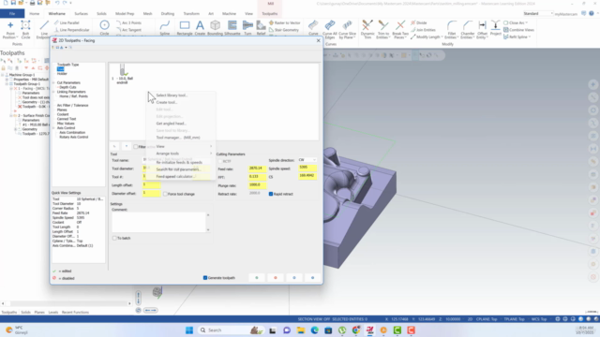The height and width of the screenshot is (337, 600).
Task: Click the Feed rate input field
Action: [x=257, y=168]
